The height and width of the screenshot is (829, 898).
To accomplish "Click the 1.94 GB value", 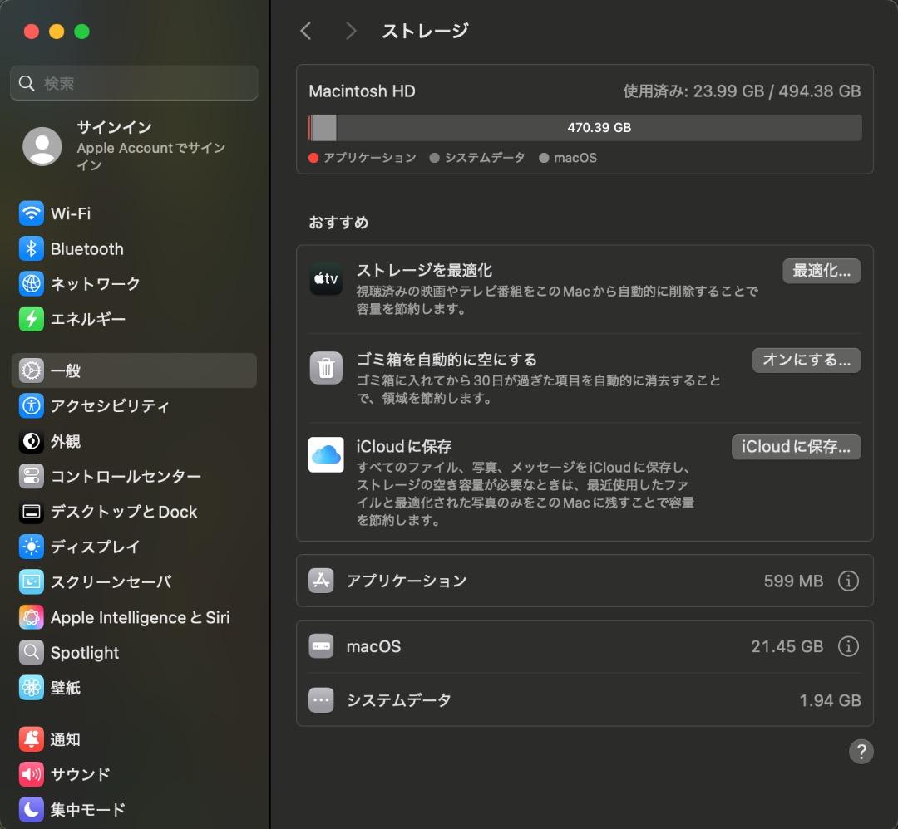I will tap(830, 700).
